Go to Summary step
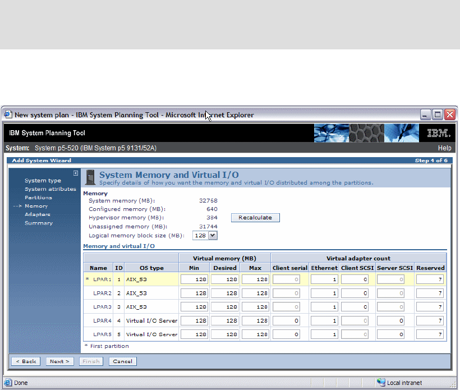 (x=39, y=223)
